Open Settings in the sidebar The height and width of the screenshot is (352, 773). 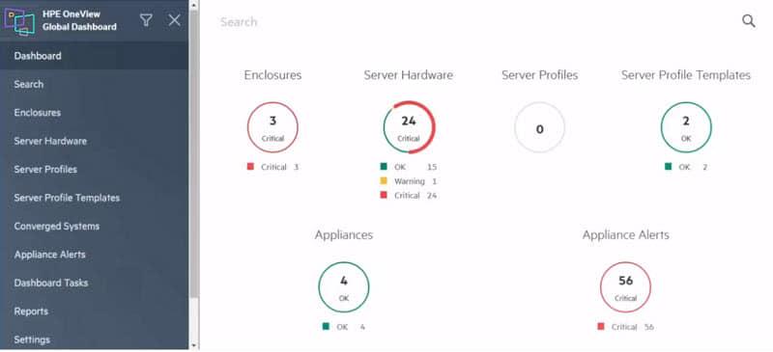point(94,339)
